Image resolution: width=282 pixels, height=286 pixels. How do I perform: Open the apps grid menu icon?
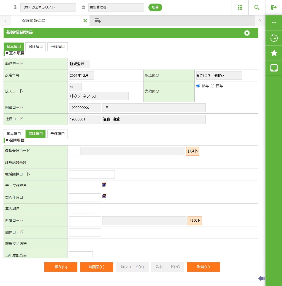coord(240,7)
